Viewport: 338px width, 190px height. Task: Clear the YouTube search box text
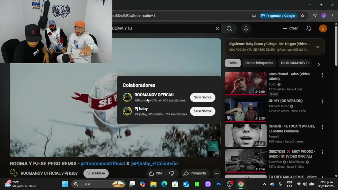click(217, 28)
